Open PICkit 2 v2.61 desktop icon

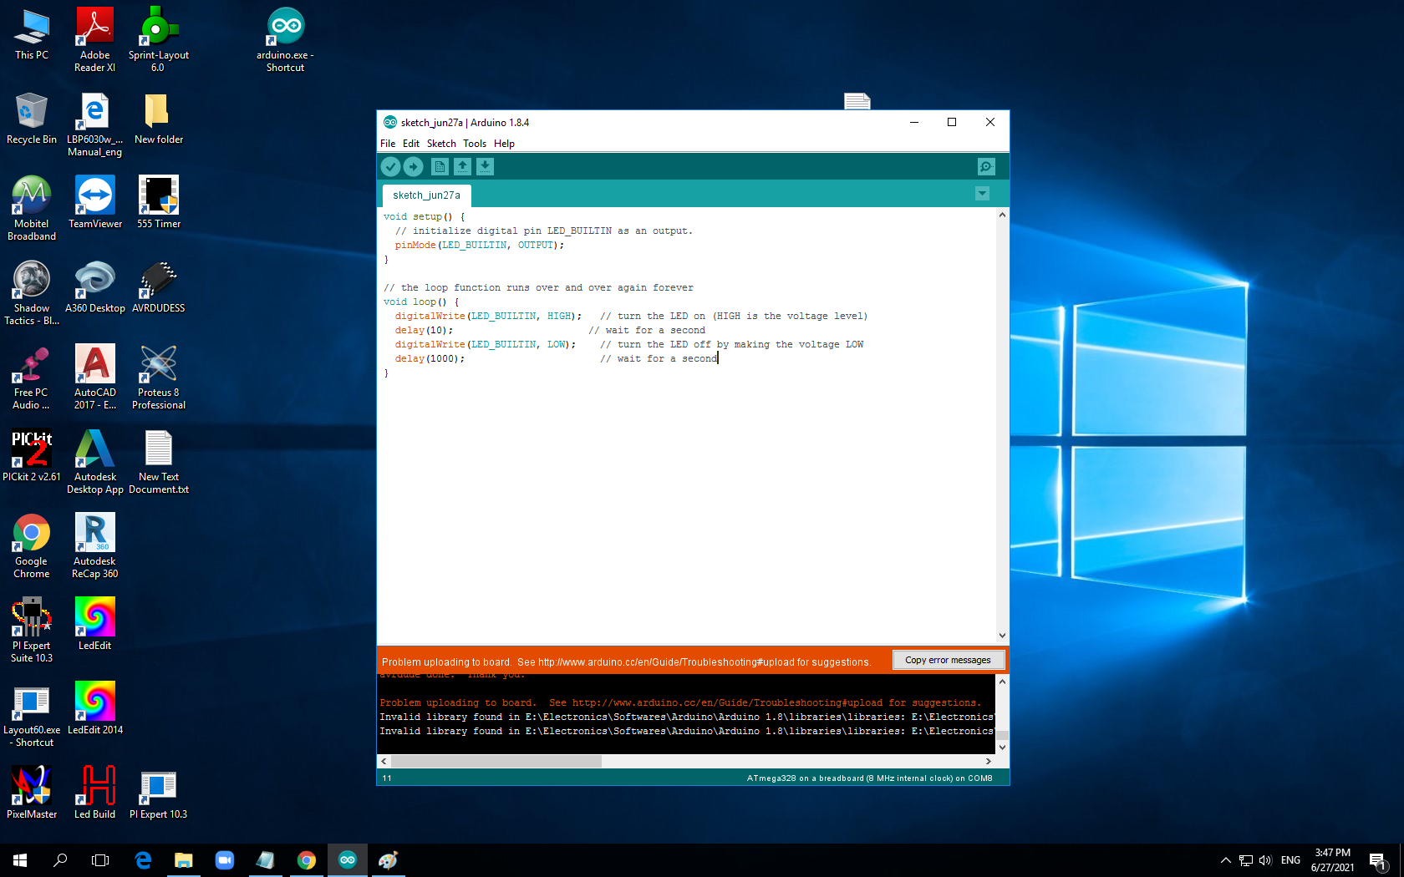pyautogui.click(x=31, y=451)
